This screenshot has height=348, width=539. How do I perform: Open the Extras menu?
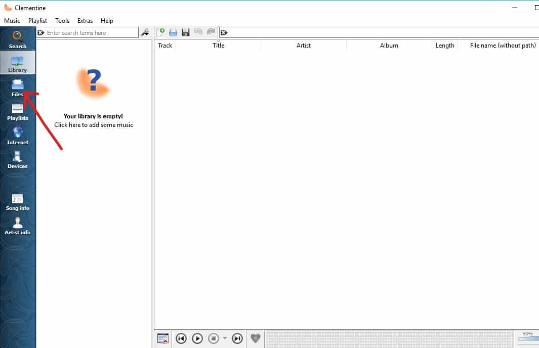click(x=85, y=21)
